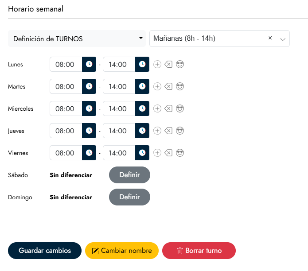Click the clock icon for Lunes start time
308x271 pixels.
[89, 64]
